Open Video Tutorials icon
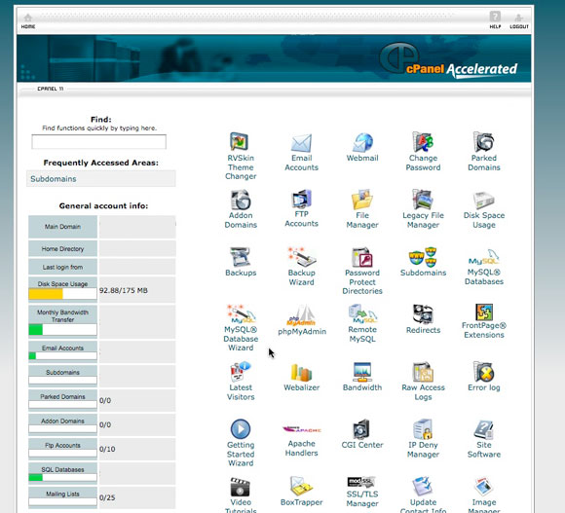Image resolution: width=565 pixels, height=513 pixels. (x=241, y=487)
